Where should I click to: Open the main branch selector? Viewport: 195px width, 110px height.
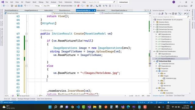coord(160,102)
